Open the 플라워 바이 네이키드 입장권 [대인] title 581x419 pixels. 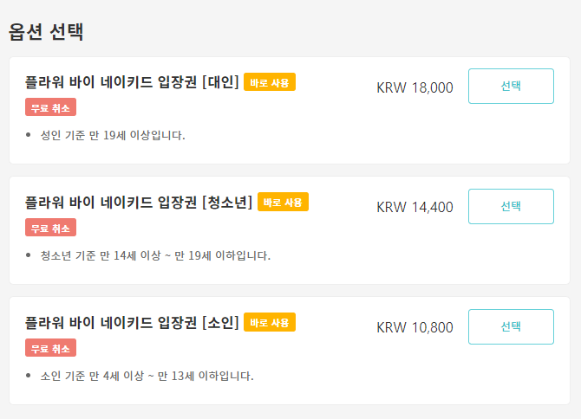pos(133,83)
